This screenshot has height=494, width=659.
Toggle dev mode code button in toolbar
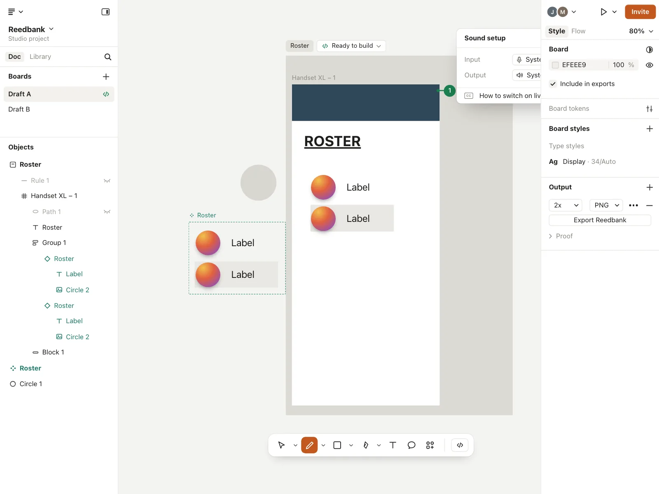460,445
